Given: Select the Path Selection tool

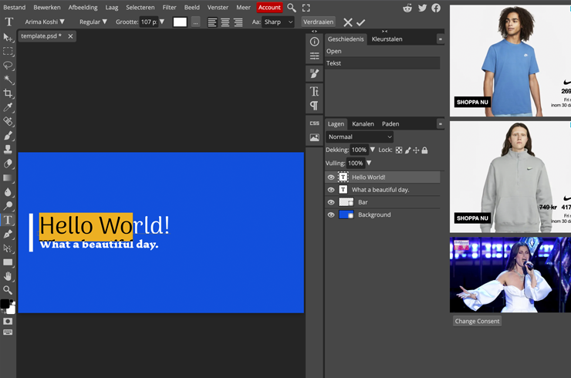Looking at the screenshot, I should [8, 248].
